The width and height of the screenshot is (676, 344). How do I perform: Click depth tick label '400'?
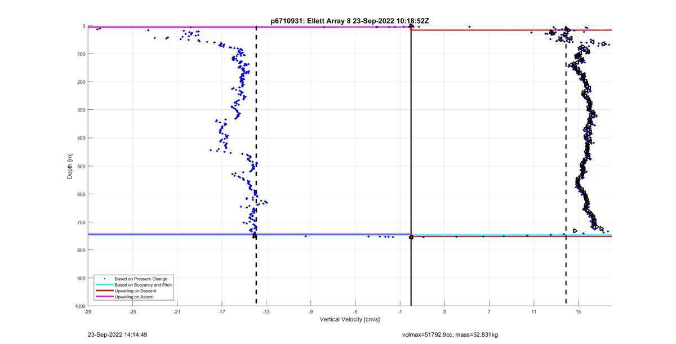[x=81, y=138]
